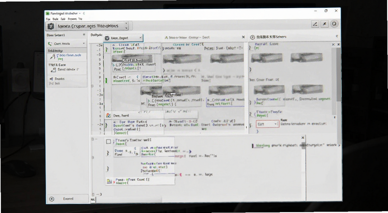
Task: Select the wrench item in left panel
Action: pos(67,57)
